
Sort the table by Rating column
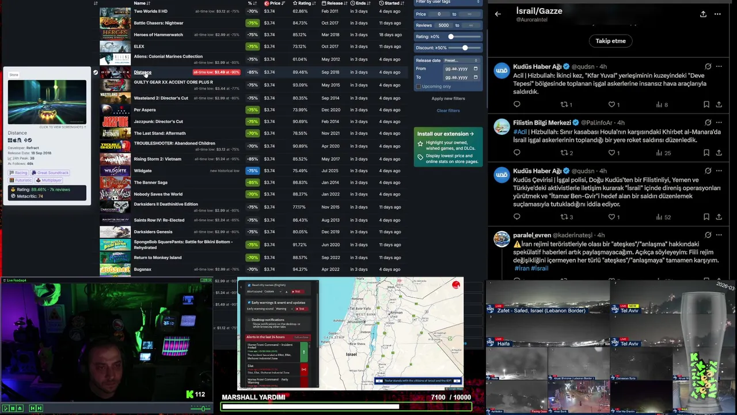pyautogui.click(x=305, y=3)
